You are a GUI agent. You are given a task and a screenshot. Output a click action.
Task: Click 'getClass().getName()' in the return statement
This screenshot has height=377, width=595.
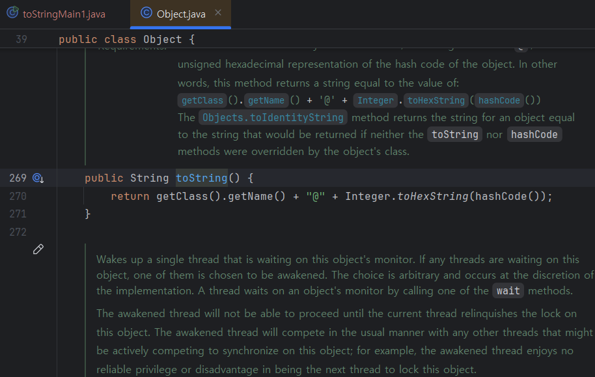click(221, 196)
